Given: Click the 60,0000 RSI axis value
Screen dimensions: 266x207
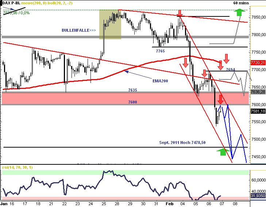Looking at the screenshot, I should tap(258, 180).
